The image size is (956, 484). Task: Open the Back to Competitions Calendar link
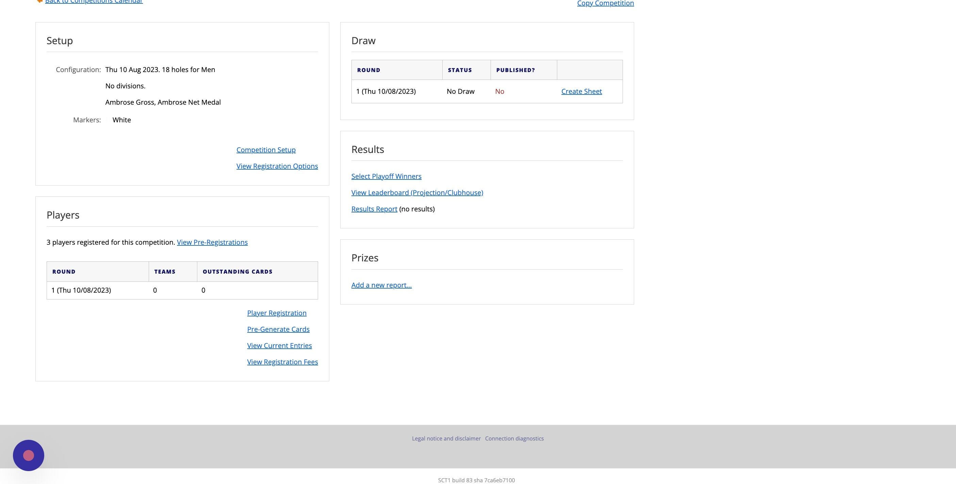[94, 1]
